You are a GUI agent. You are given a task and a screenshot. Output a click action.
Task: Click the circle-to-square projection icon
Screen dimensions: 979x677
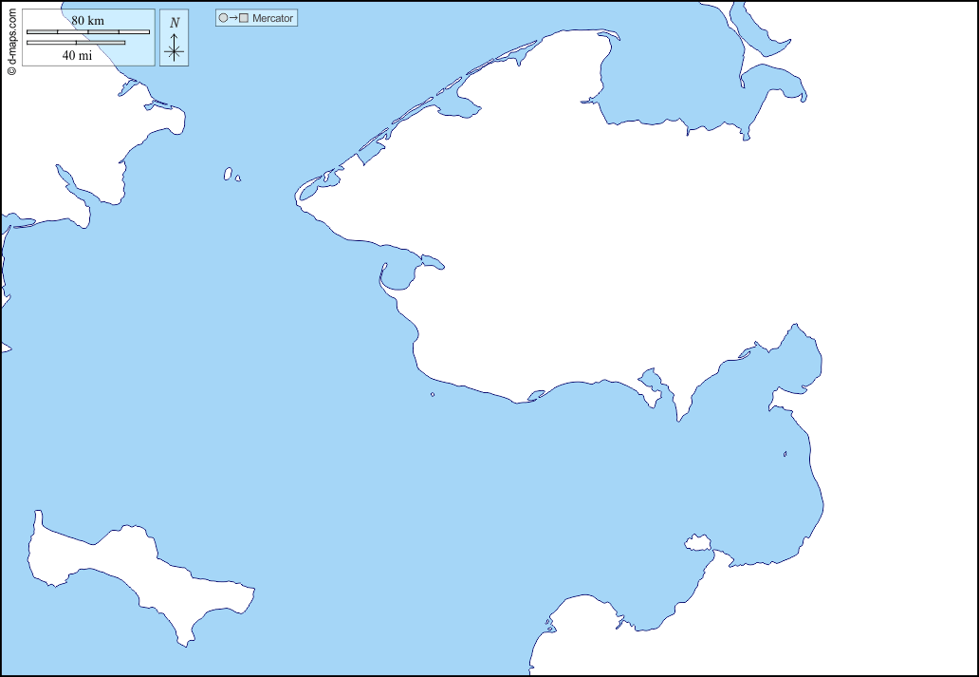pyautogui.click(x=233, y=18)
